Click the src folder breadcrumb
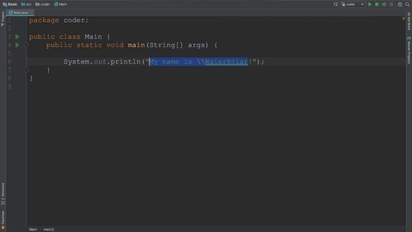This screenshot has height=232, width=412. pyautogui.click(x=26, y=5)
